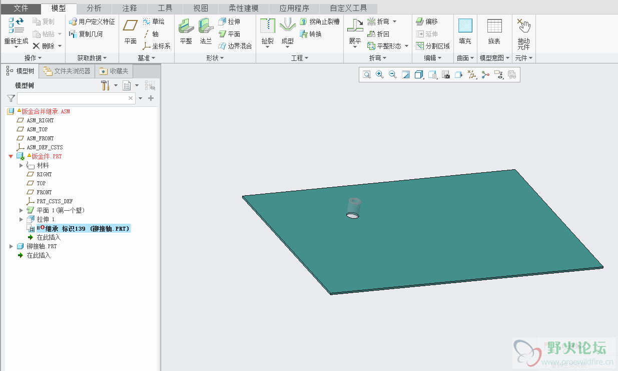Image resolution: width=618 pixels, height=371 pixels.
Task: Start the 草绘 (Sketch) tool
Action: coord(153,21)
